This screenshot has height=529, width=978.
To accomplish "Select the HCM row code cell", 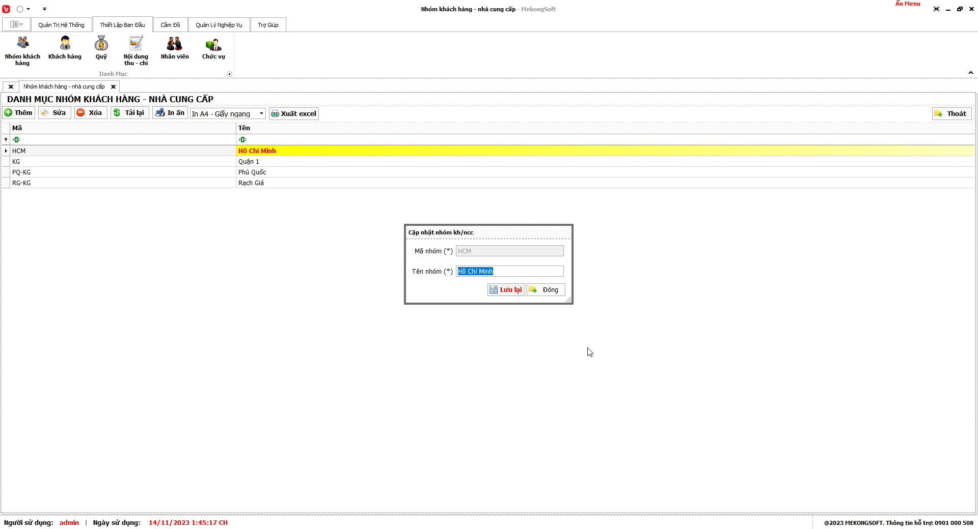I will (x=123, y=151).
